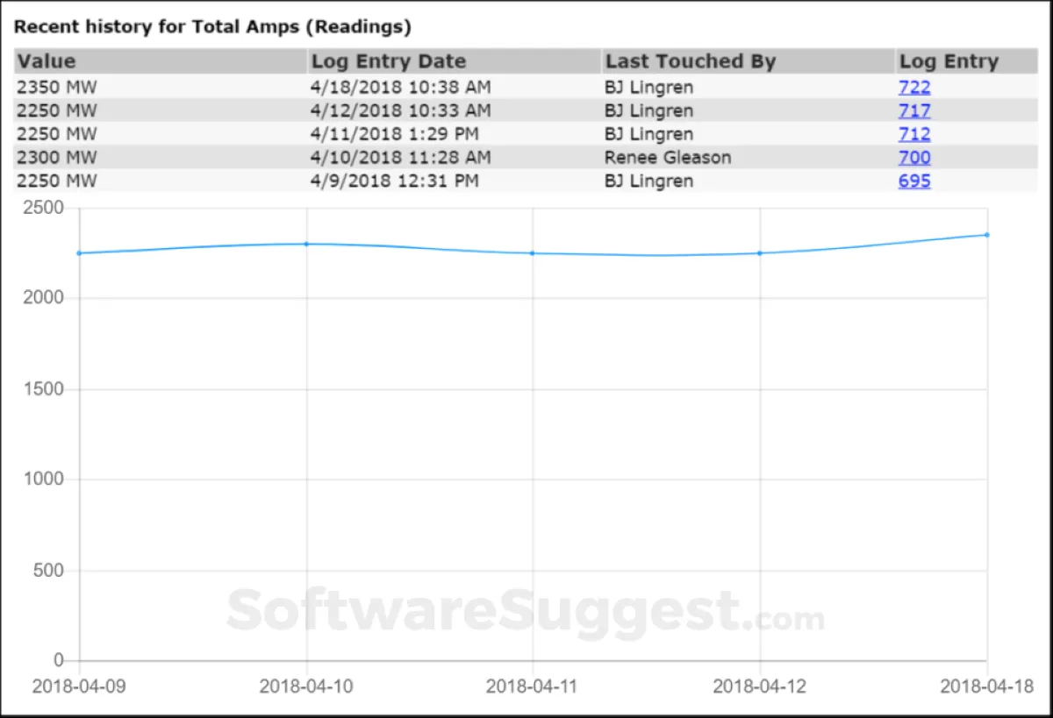Select the chart data point for 2018-04-18
The height and width of the screenshot is (718, 1053).
987,235
